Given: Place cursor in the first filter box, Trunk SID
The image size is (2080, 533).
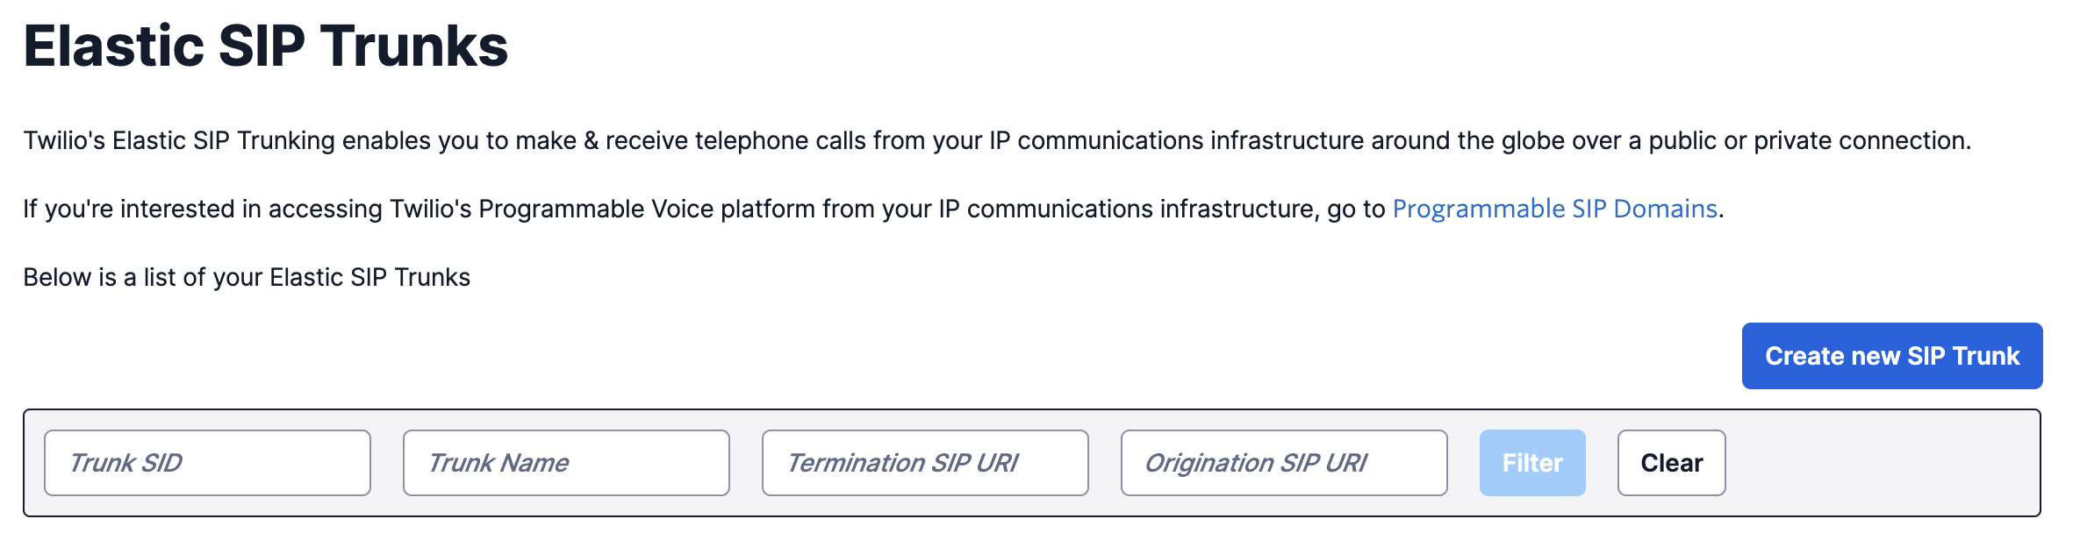Looking at the screenshot, I should coord(207,463).
